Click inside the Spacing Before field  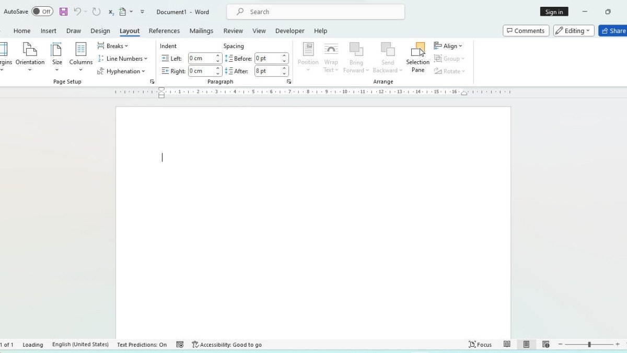point(268,58)
